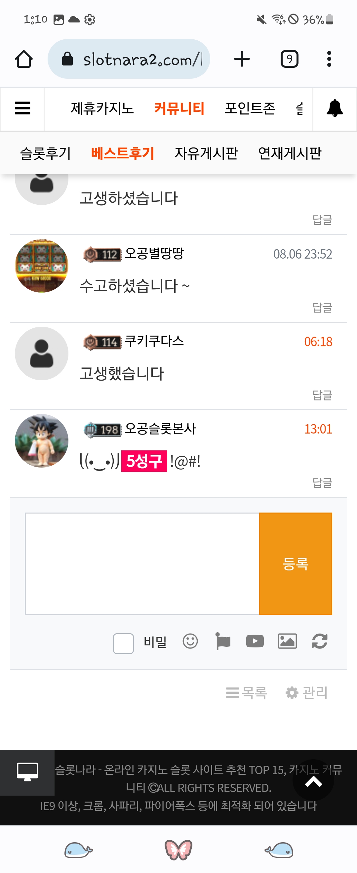This screenshot has width=357, height=873.
Task: Switch to PC version monitor icon
Action: click(27, 772)
